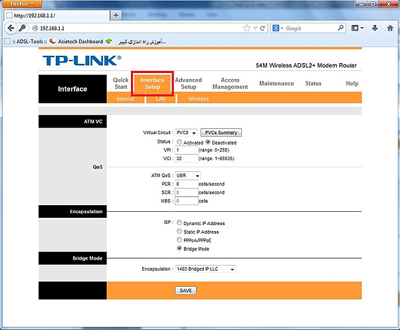
Task: Reload the page using refresh icon
Action: coord(263,29)
